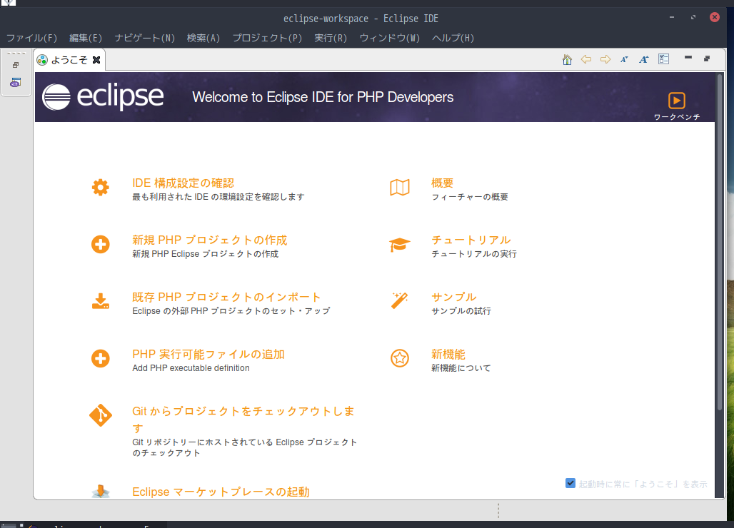This screenshot has width=734, height=528.
Task: Click Welcome to Eclipse IDE for PHP Developers heading
Action: pyautogui.click(x=323, y=97)
